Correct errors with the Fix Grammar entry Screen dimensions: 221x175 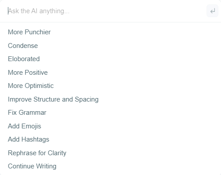pyautogui.click(x=27, y=113)
